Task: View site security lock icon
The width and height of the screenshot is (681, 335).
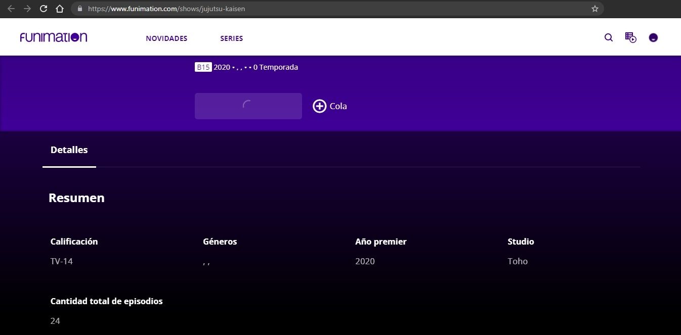Action: pyautogui.click(x=79, y=9)
